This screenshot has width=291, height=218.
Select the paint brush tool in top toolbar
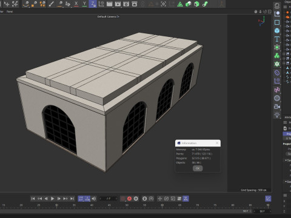(51, 4)
